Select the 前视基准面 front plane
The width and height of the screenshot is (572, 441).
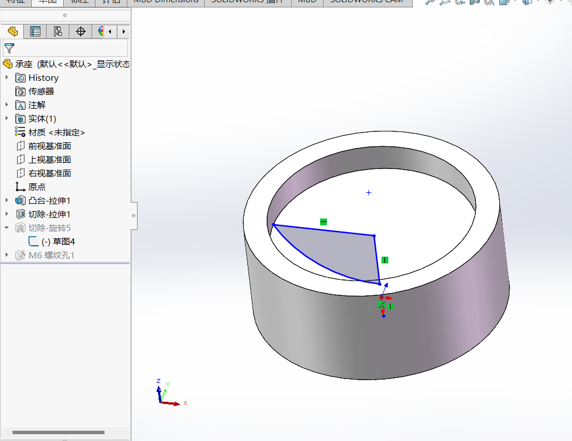[43, 146]
